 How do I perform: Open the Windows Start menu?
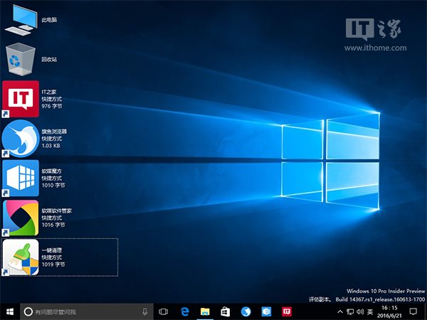click(9, 311)
